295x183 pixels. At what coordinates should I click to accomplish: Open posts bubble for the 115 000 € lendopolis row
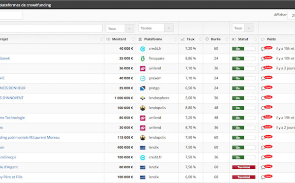(266, 137)
